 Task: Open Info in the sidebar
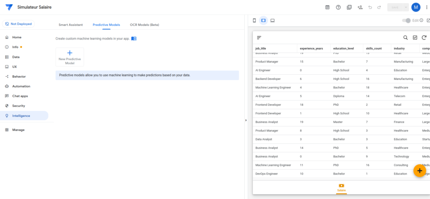[x=24, y=47]
